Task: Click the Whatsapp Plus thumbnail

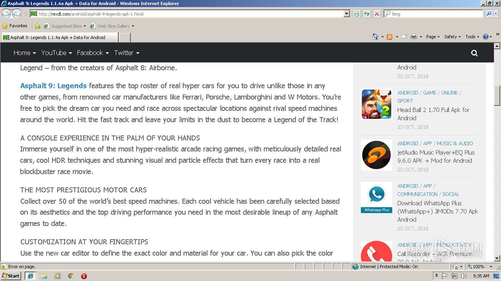Action: (376, 197)
